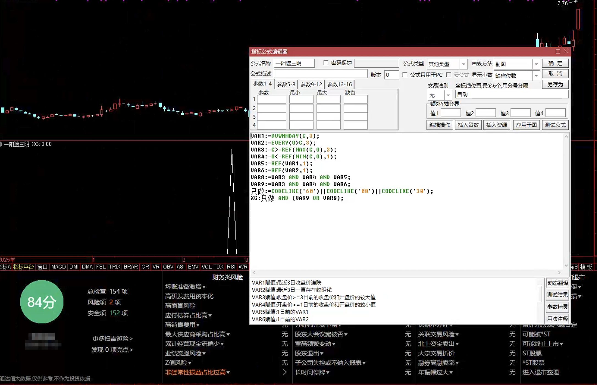Select OBV indicator tab

[168, 267]
